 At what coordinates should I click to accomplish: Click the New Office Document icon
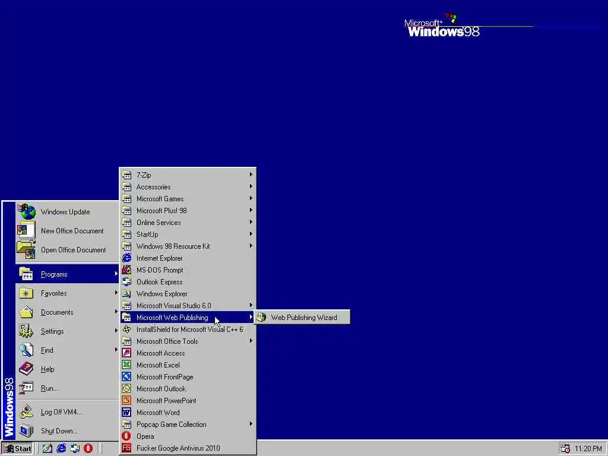click(26, 231)
